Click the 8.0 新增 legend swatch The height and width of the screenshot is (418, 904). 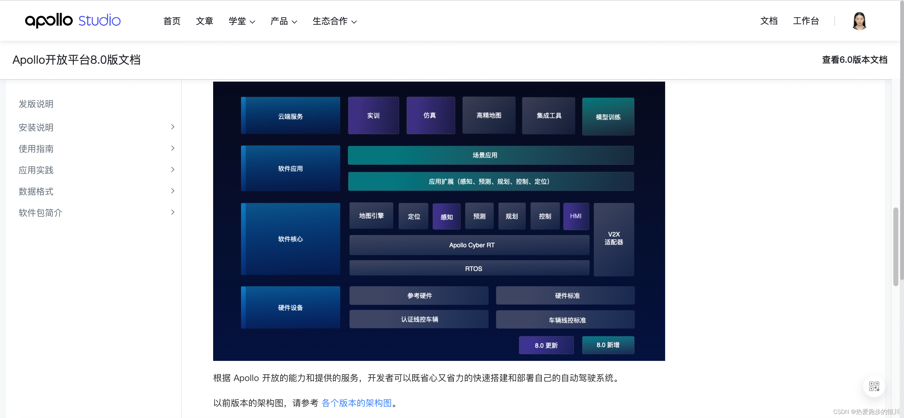click(608, 345)
